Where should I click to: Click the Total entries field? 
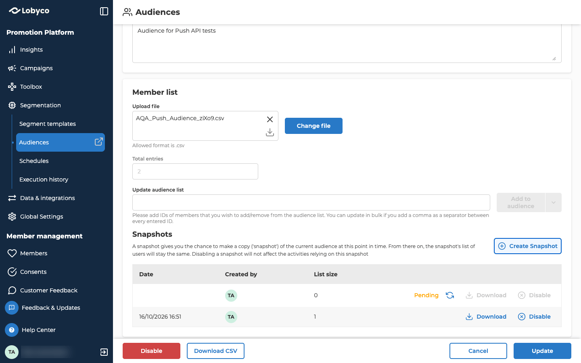pyautogui.click(x=195, y=171)
